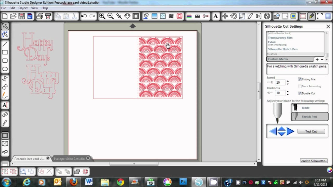
Task: Click the Thickness value field
Action: click(280, 93)
